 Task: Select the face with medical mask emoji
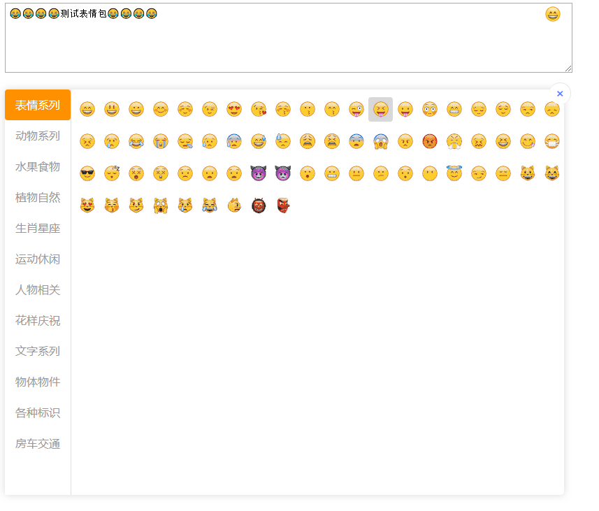(x=552, y=141)
